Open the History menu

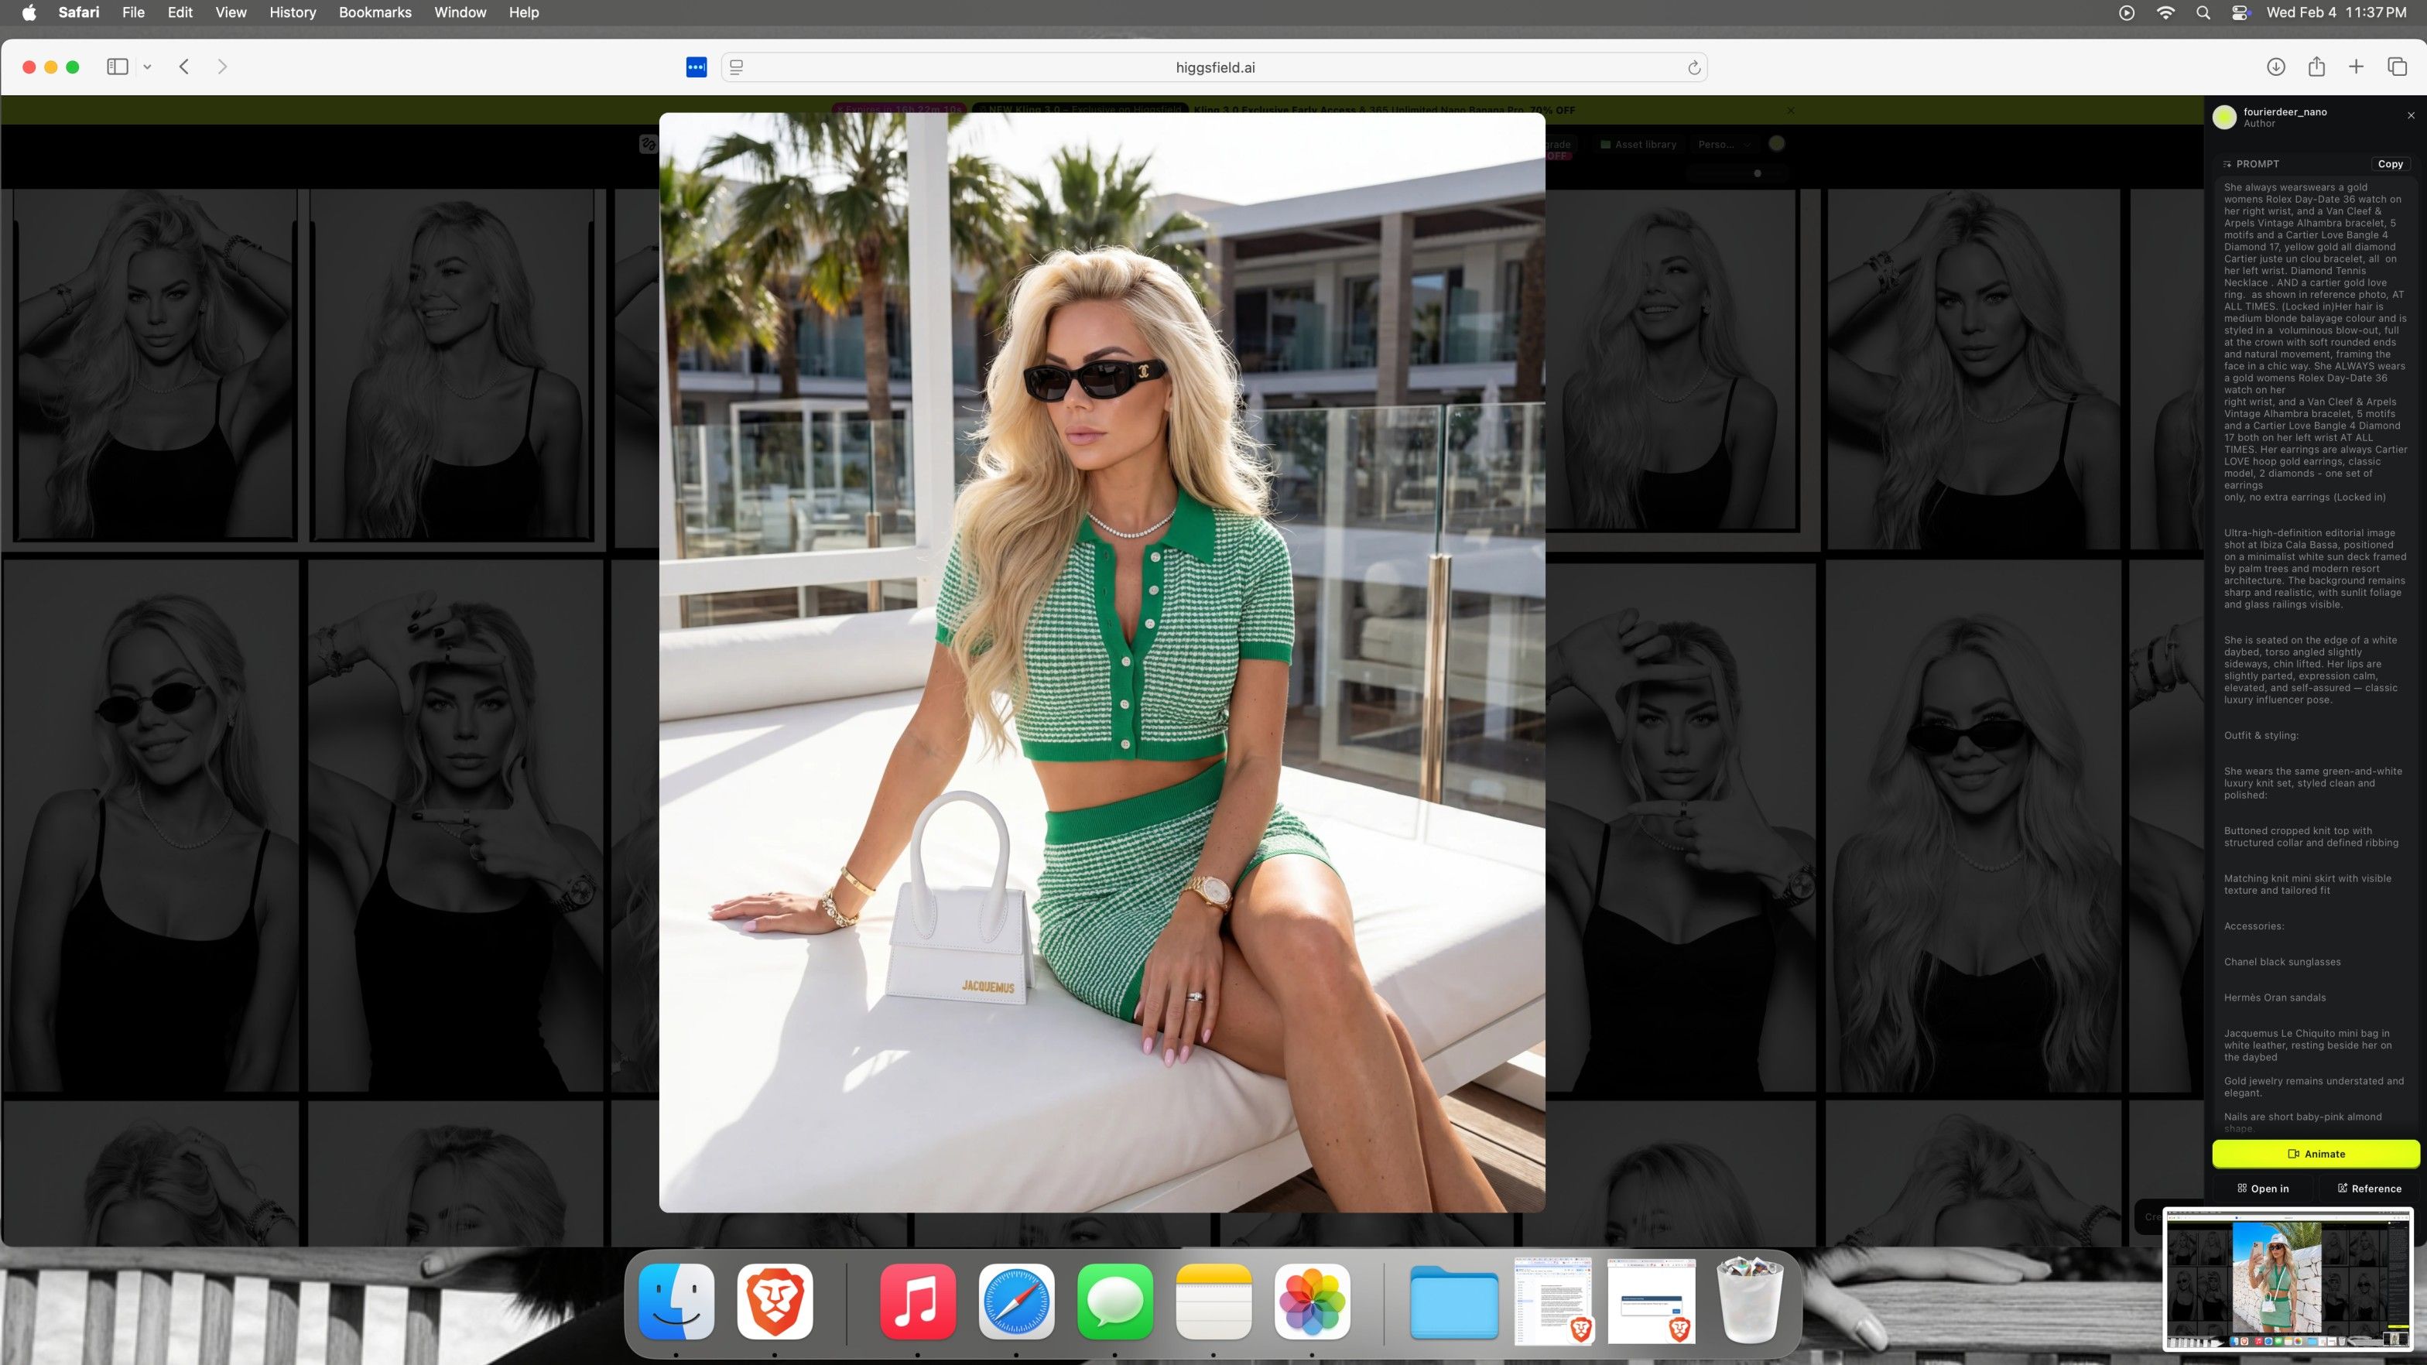pyautogui.click(x=292, y=12)
